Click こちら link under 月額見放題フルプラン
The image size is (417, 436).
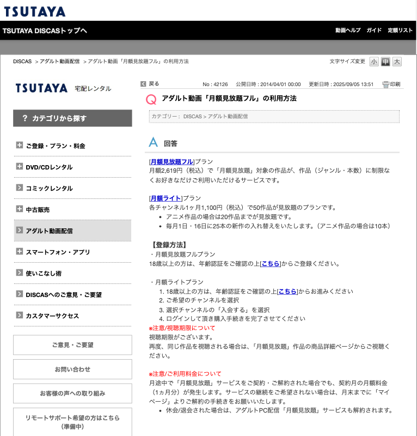[x=271, y=264]
